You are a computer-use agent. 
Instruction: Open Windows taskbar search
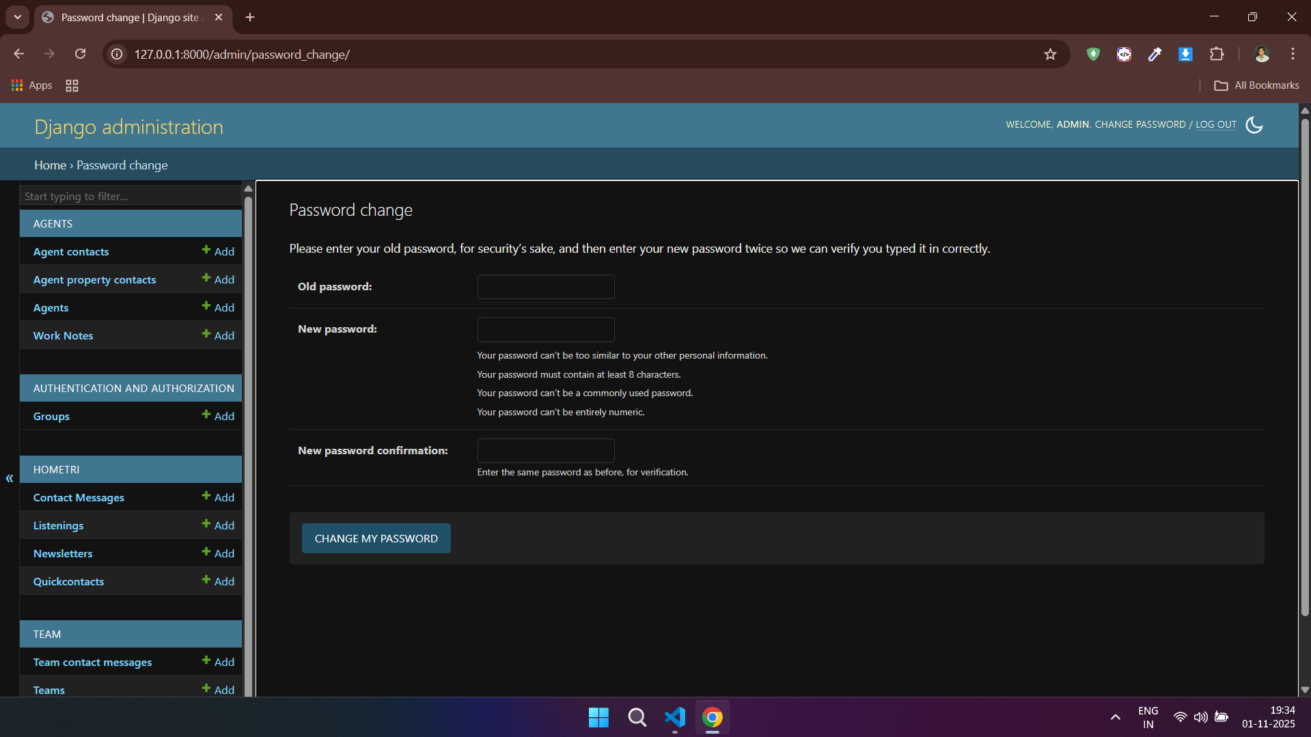pos(637,717)
